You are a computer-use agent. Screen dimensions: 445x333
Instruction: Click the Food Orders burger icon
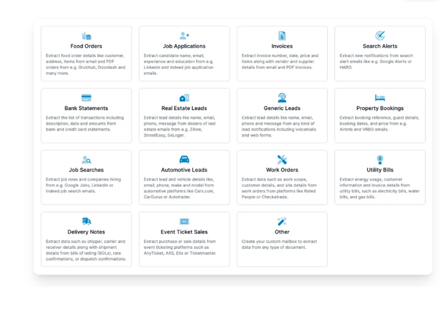coord(86,36)
